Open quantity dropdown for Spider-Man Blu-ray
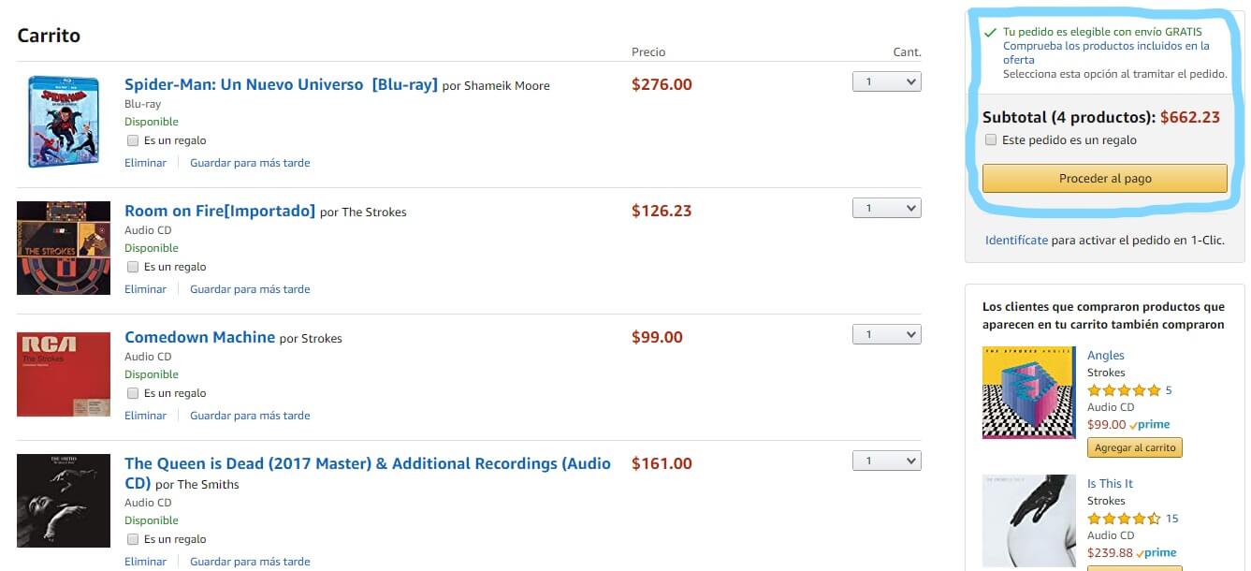This screenshot has height=571, width=1251. pos(886,82)
